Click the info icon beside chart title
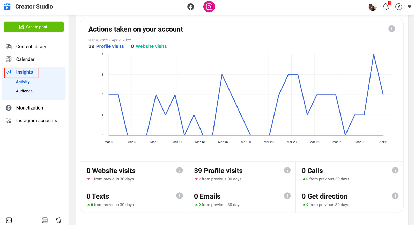414x225 pixels. pyautogui.click(x=392, y=29)
